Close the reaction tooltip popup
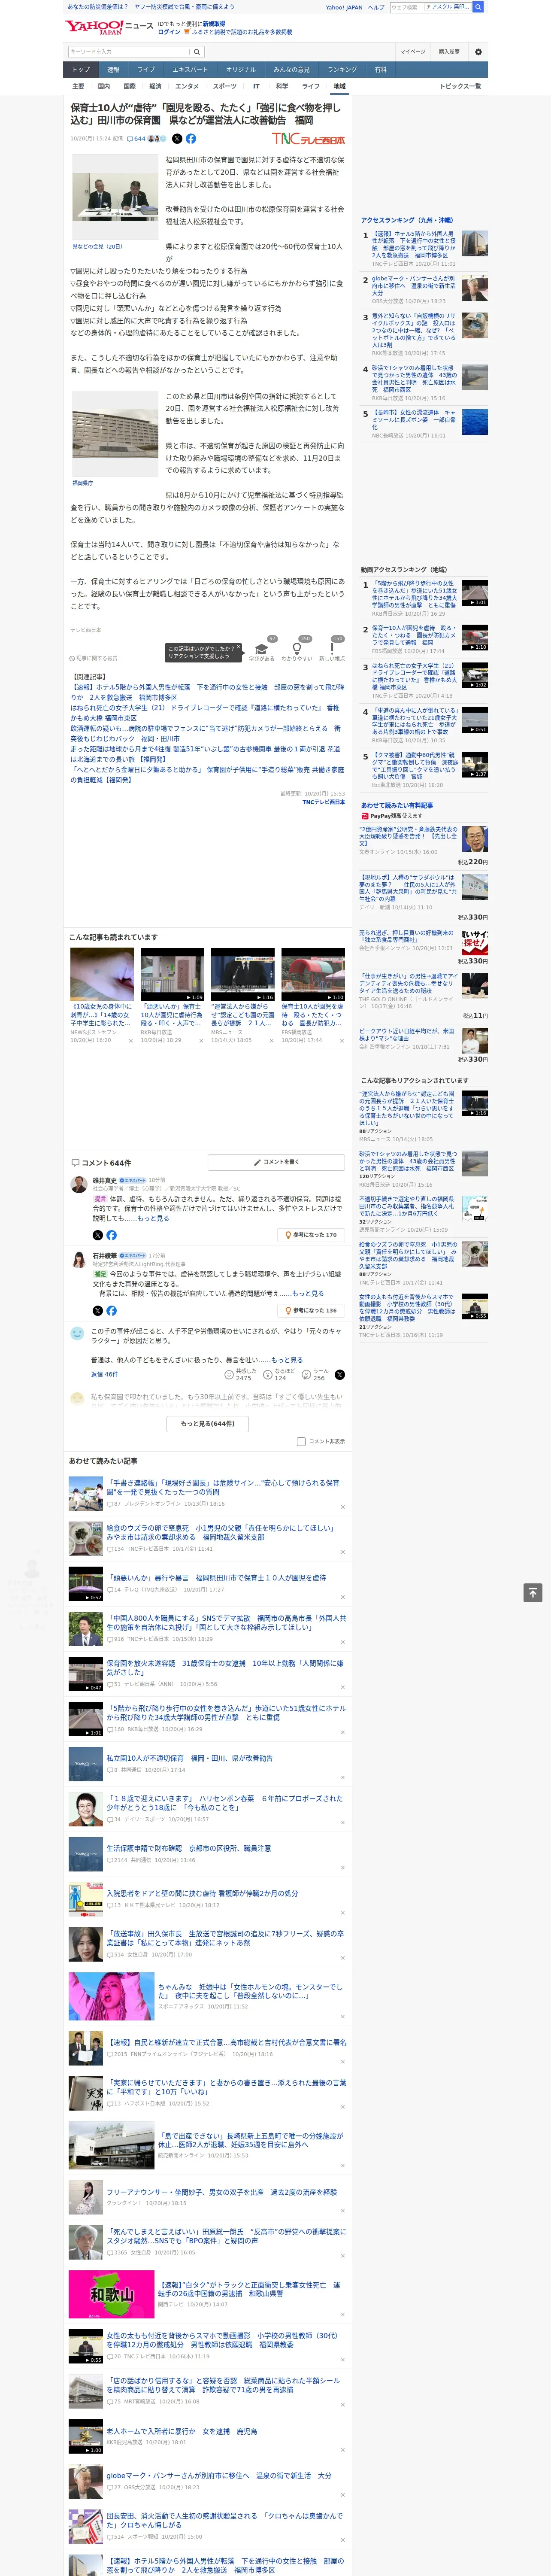 238,647
